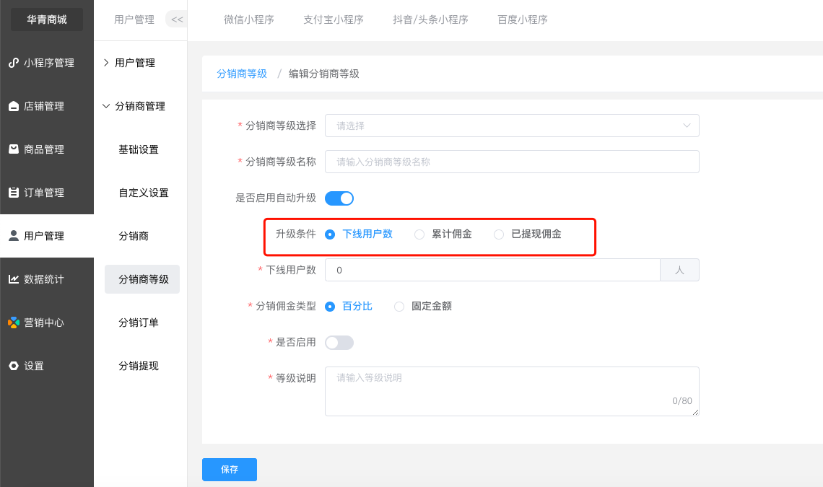
Task: Switch to the 百度小程序 tab
Action: coord(522,19)
